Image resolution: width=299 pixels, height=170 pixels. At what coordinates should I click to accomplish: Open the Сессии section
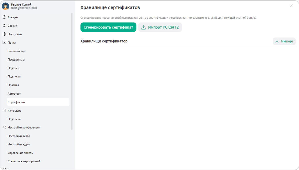click(12, 26)
